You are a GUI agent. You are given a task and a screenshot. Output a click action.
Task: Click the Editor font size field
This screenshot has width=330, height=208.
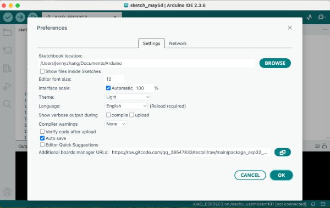tap(114, 79)
